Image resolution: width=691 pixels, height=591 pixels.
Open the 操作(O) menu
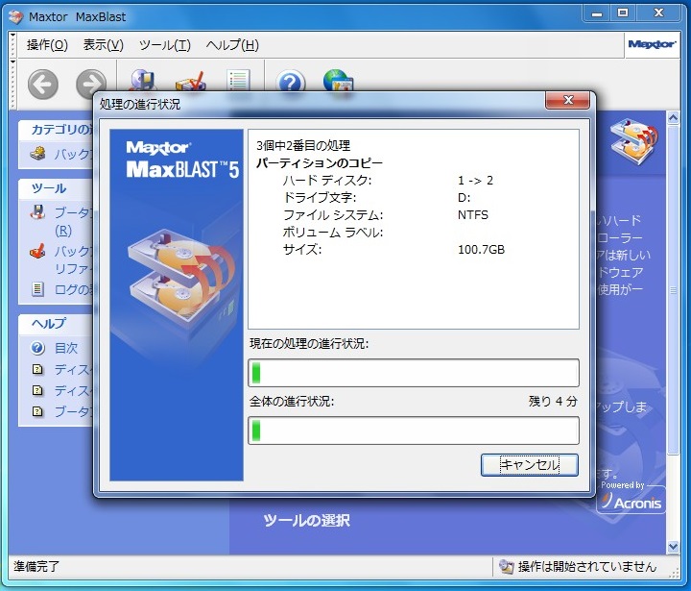(x=47, y=45)
